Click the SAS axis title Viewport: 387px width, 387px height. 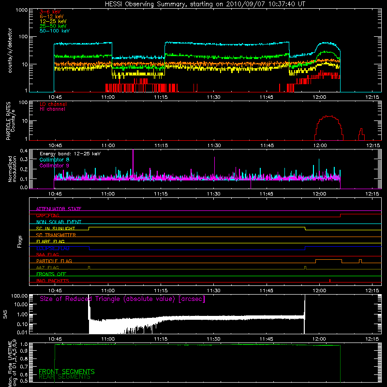(5, 314)
